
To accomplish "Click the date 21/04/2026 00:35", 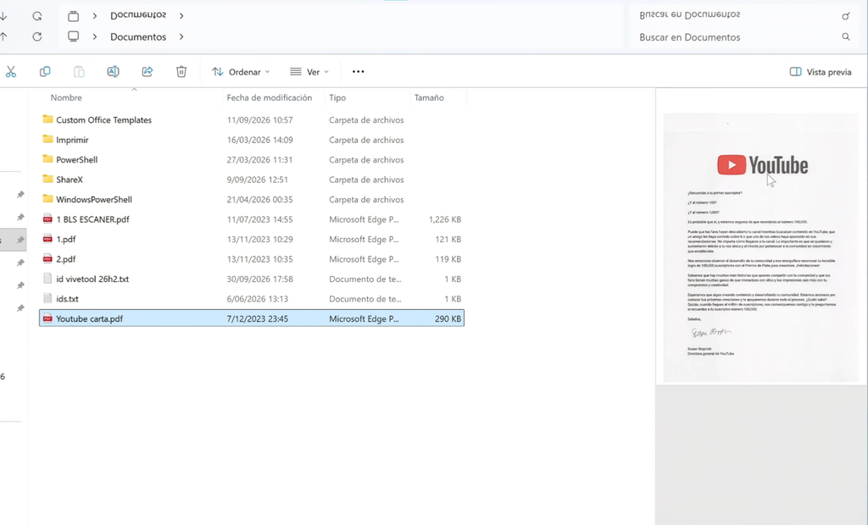I will coord(259,199).
